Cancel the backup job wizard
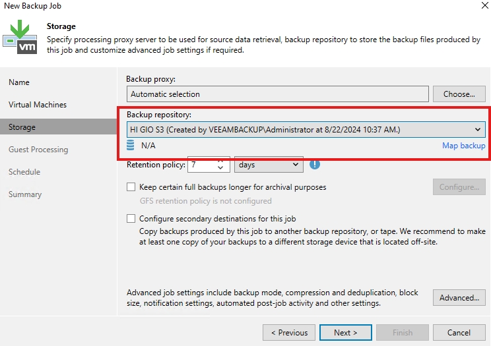Screen dimensions: 491x346 (x=459, y=333)
